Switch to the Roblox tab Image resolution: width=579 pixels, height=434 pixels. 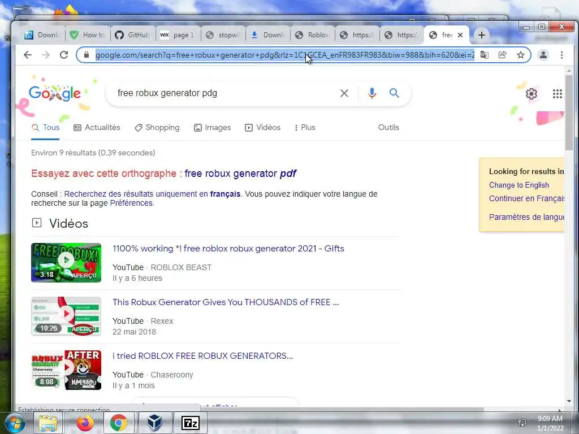pos(312,35)
